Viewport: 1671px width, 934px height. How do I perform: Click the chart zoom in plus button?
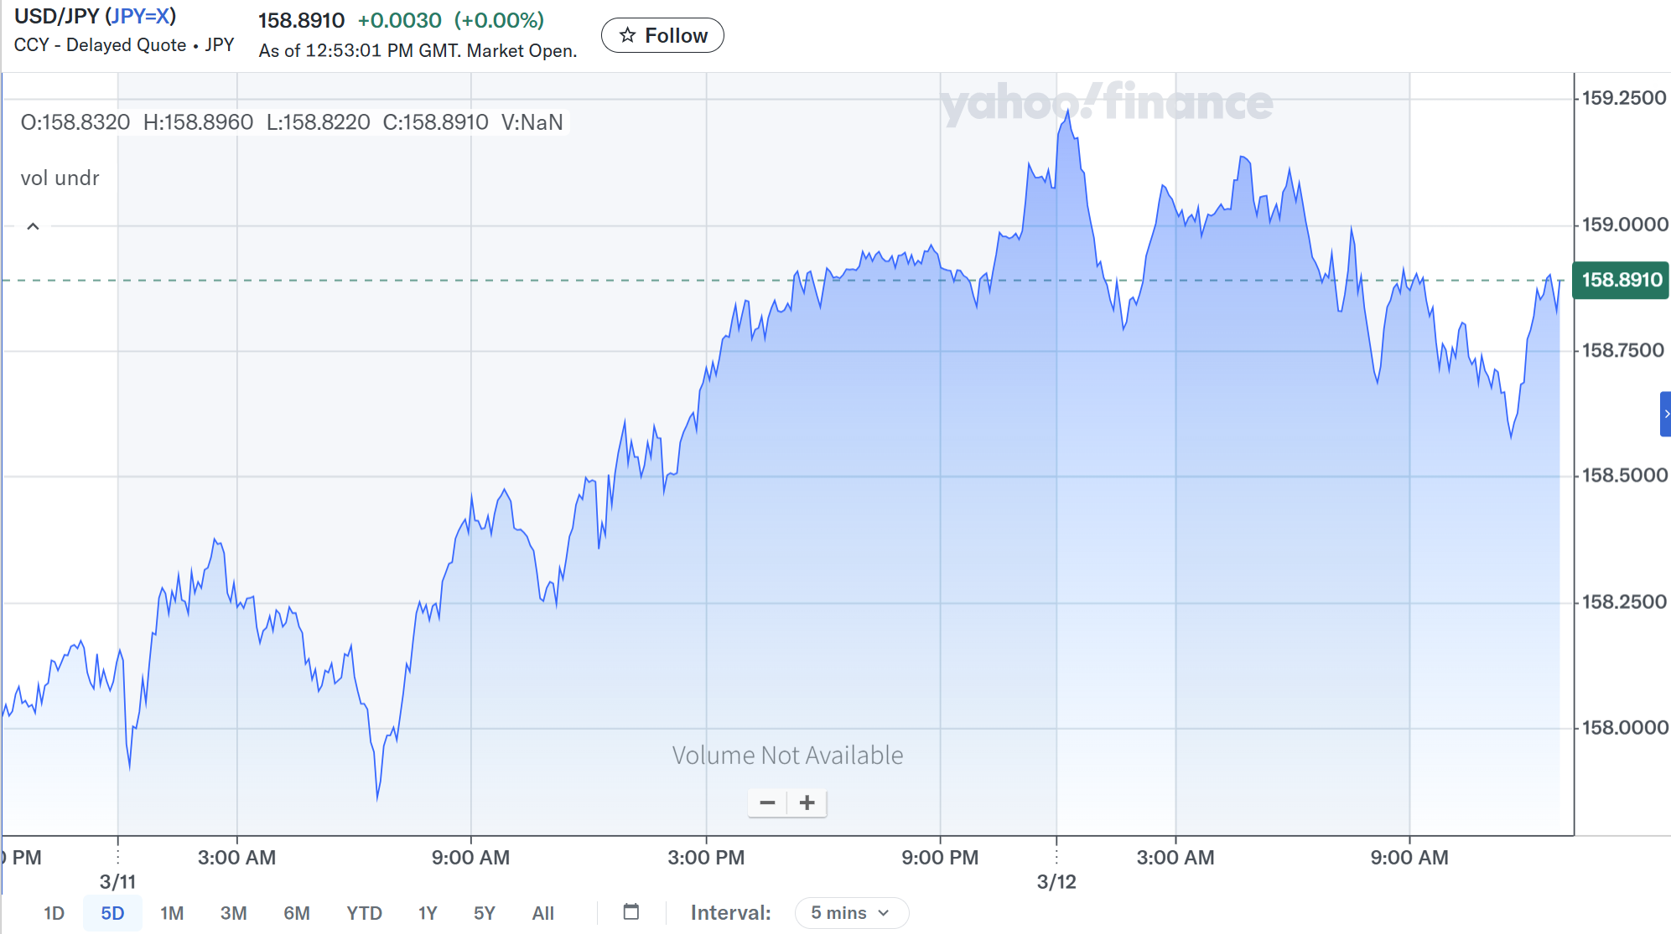(x=807, y=802)
